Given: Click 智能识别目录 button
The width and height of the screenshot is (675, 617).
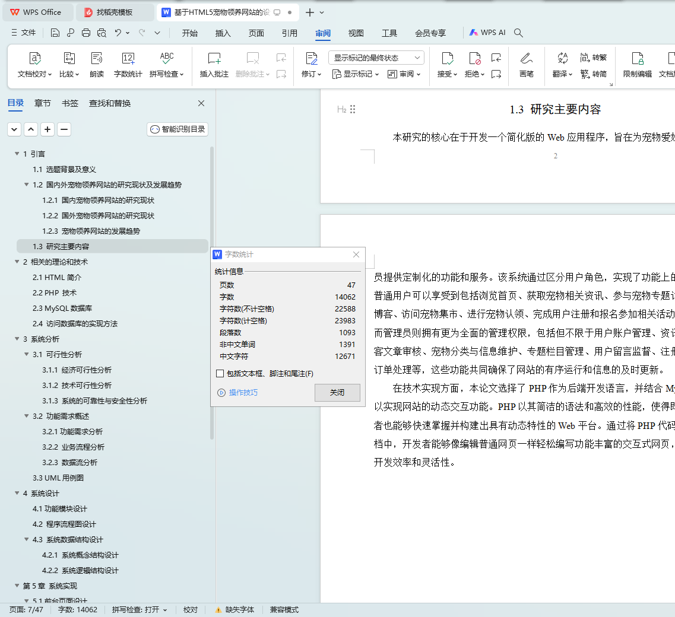Looking at the screenshot, I should [x=178, y=129].
